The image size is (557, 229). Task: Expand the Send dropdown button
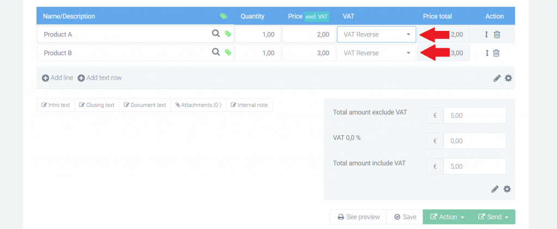[493, 217]
